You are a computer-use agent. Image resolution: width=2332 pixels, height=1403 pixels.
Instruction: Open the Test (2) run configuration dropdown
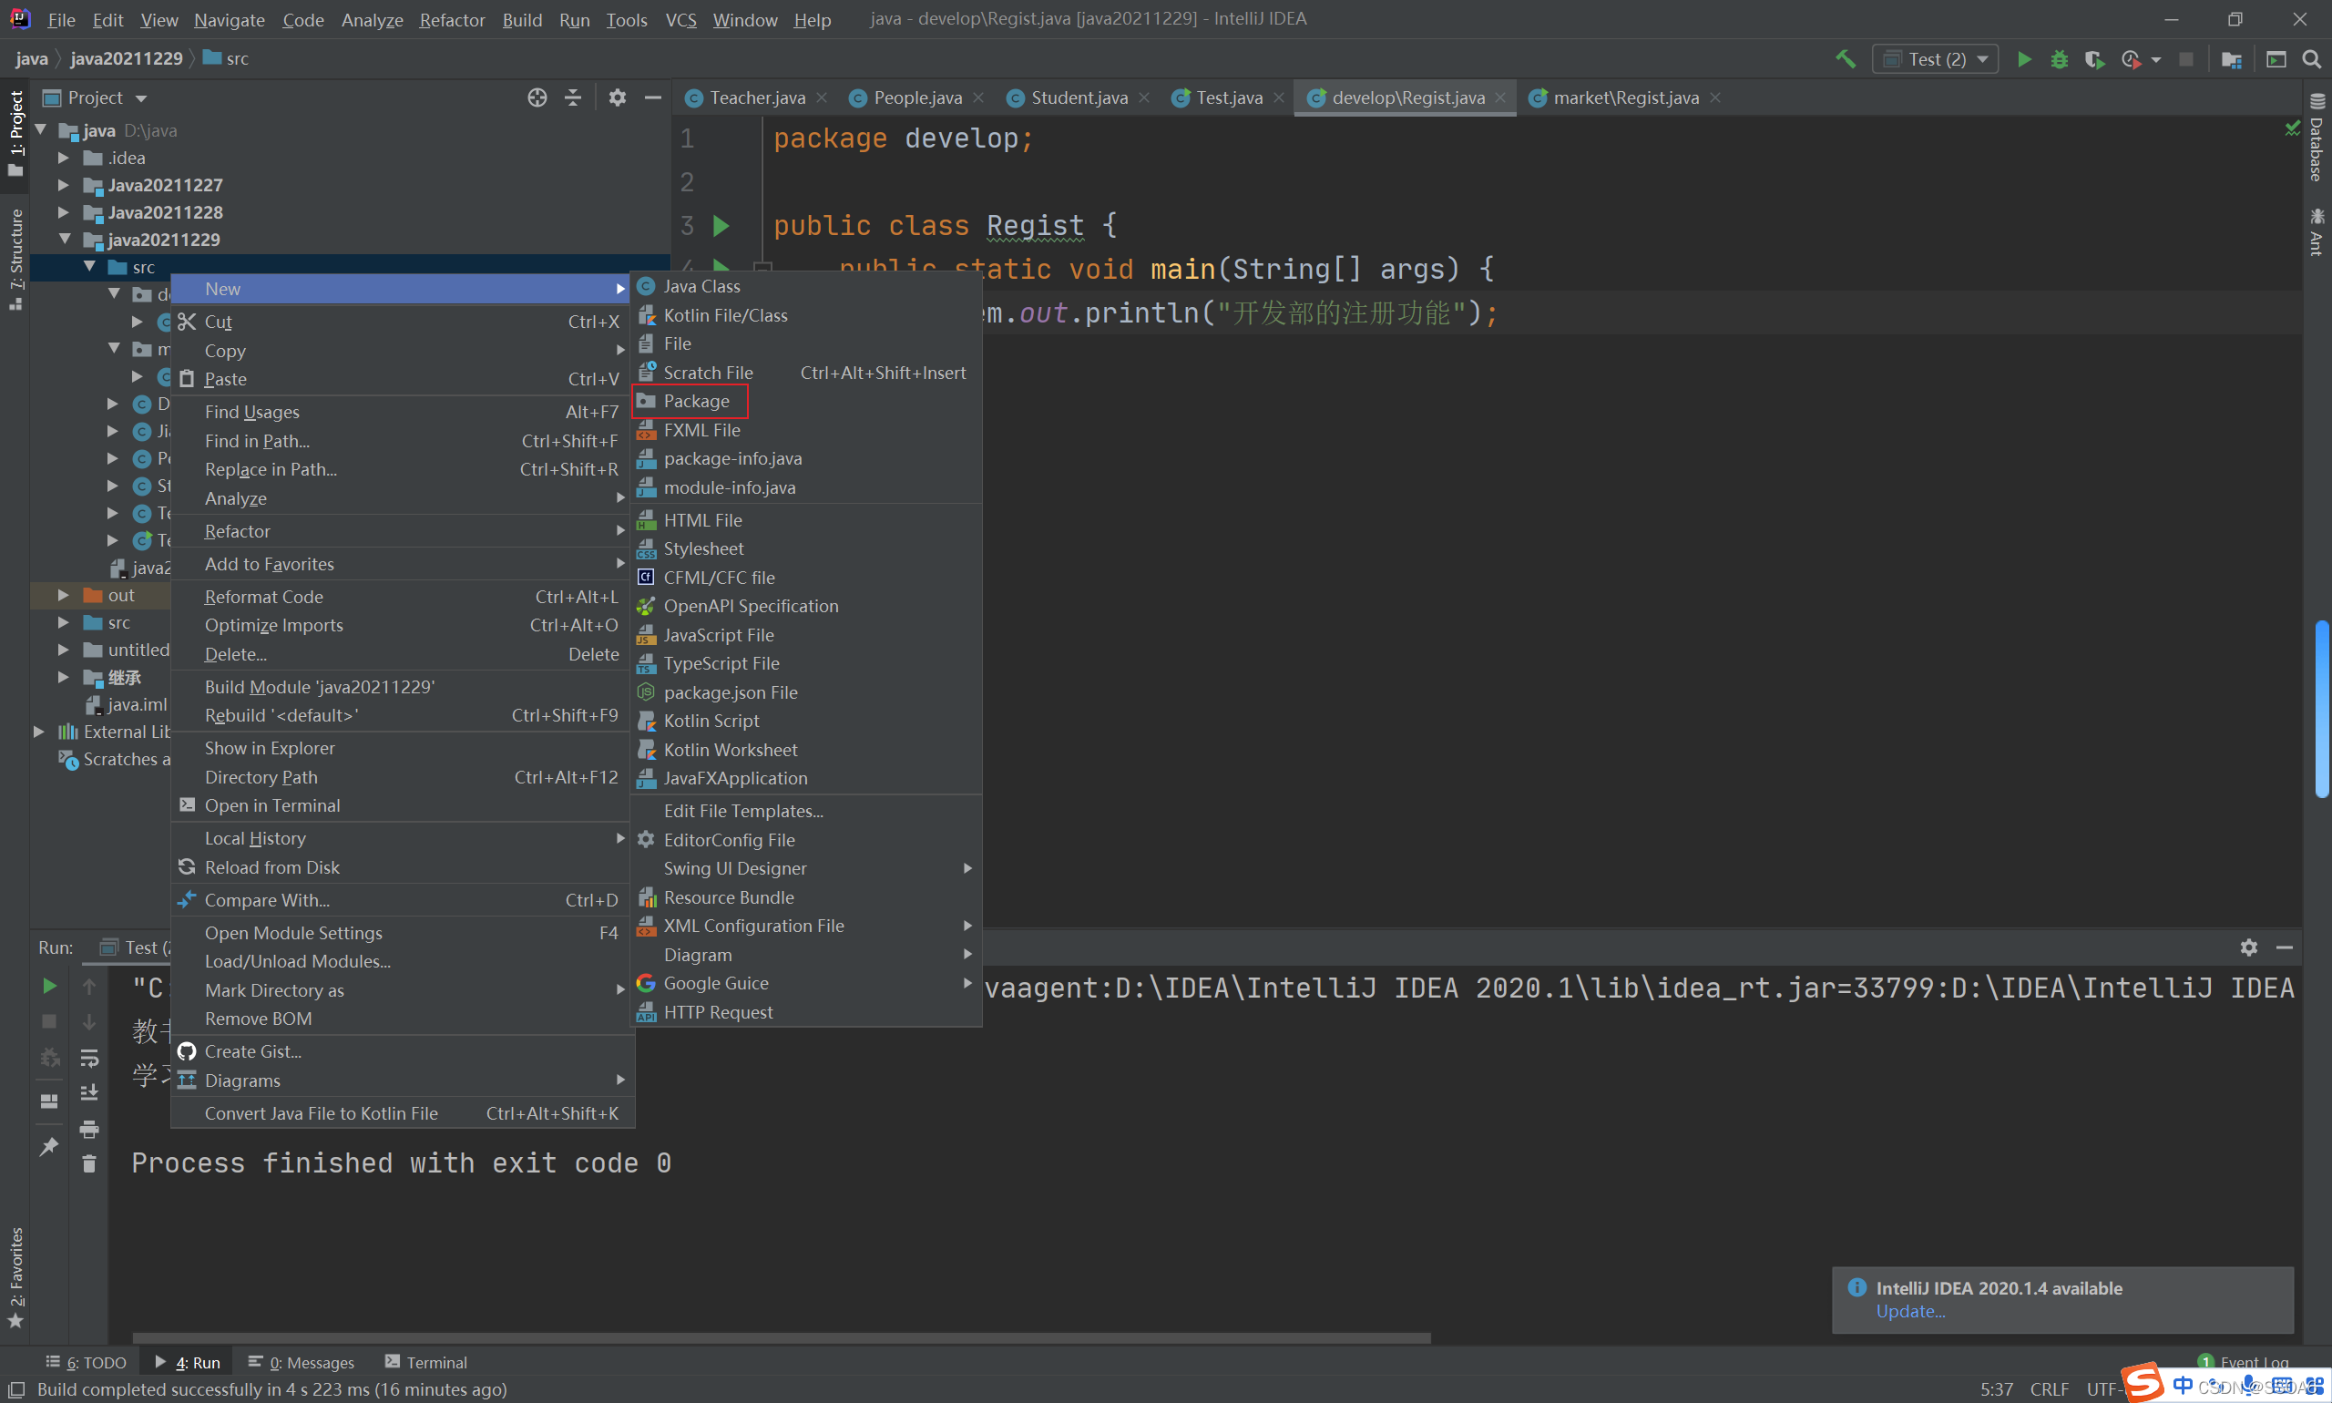coord(1935,58)
